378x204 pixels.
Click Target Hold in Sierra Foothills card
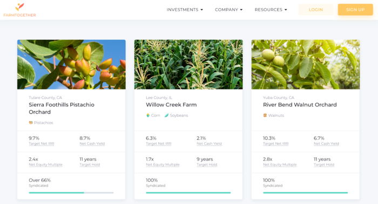pyautogui.click(x=90, y=165)
